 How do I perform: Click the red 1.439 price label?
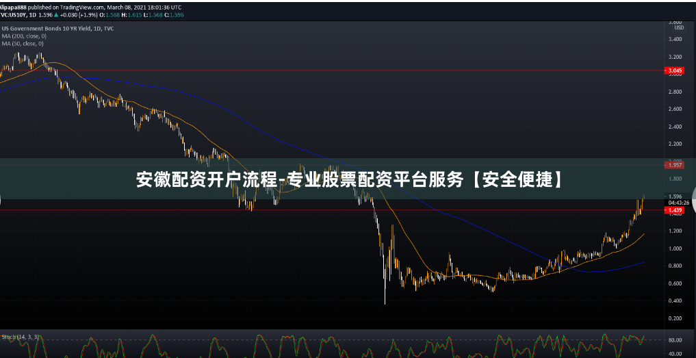(x=674, y=210)
